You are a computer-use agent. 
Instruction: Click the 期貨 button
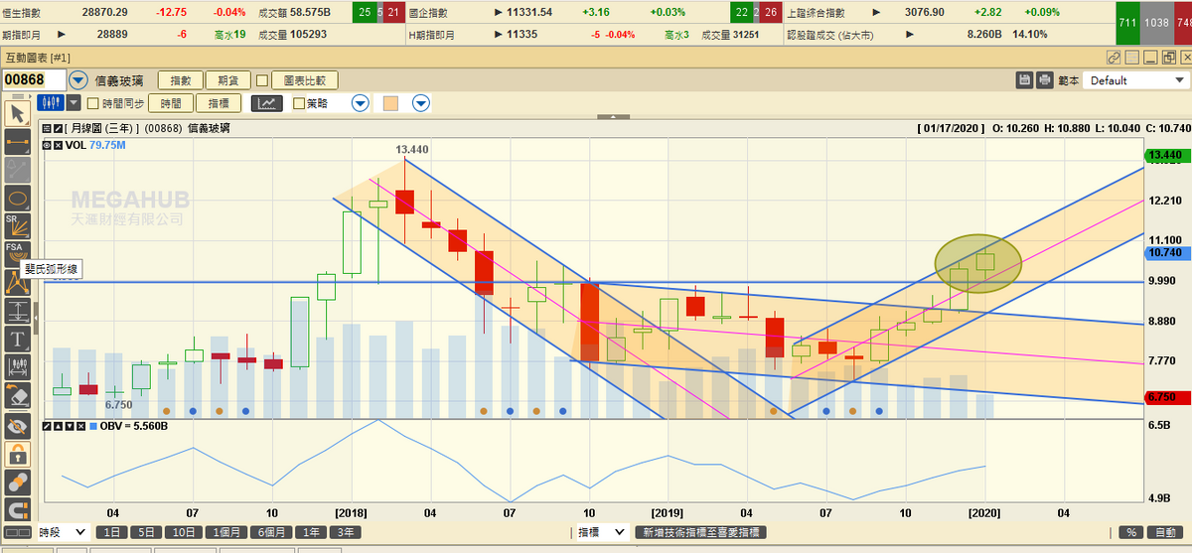point(227,80)
